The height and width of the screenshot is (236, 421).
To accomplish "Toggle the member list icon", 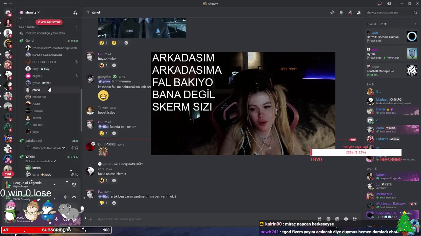I will pos(359,12).
